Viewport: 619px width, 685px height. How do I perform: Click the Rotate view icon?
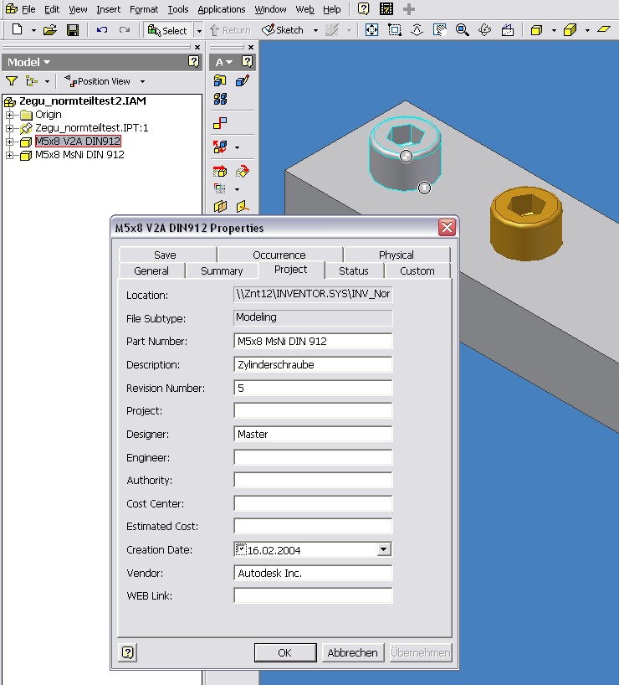coord(484,29)
